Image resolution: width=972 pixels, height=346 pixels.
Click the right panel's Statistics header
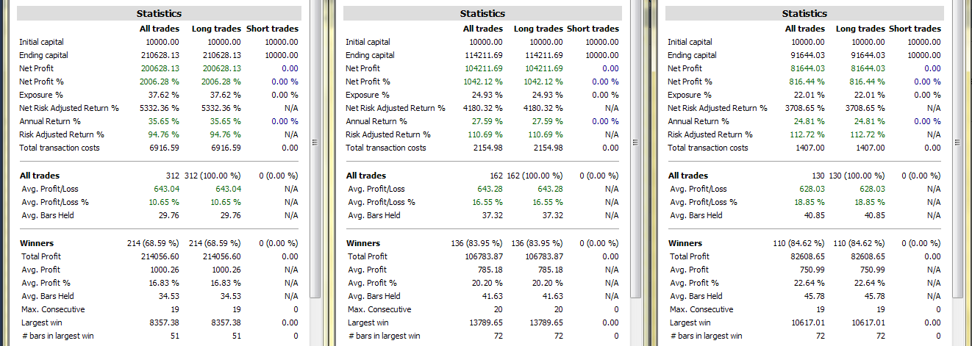click(x=804, y=13)
